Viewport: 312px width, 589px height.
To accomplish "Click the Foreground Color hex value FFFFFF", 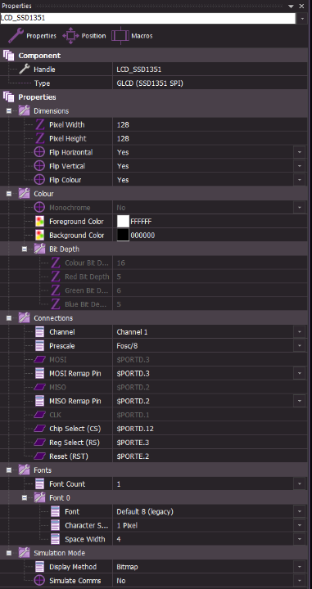I will coord(141,222).
